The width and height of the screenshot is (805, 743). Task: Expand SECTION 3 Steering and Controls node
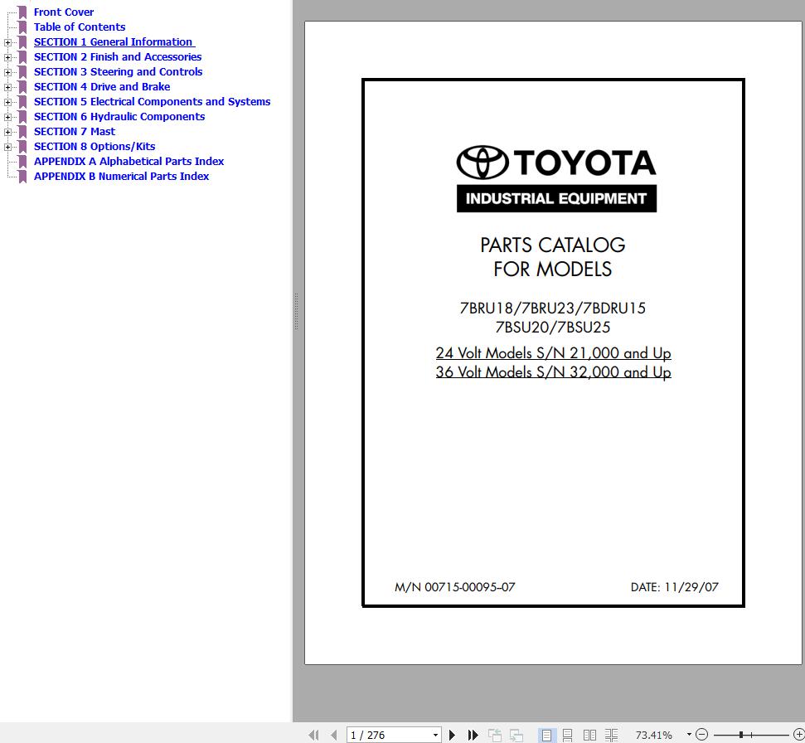coord(7,72)
